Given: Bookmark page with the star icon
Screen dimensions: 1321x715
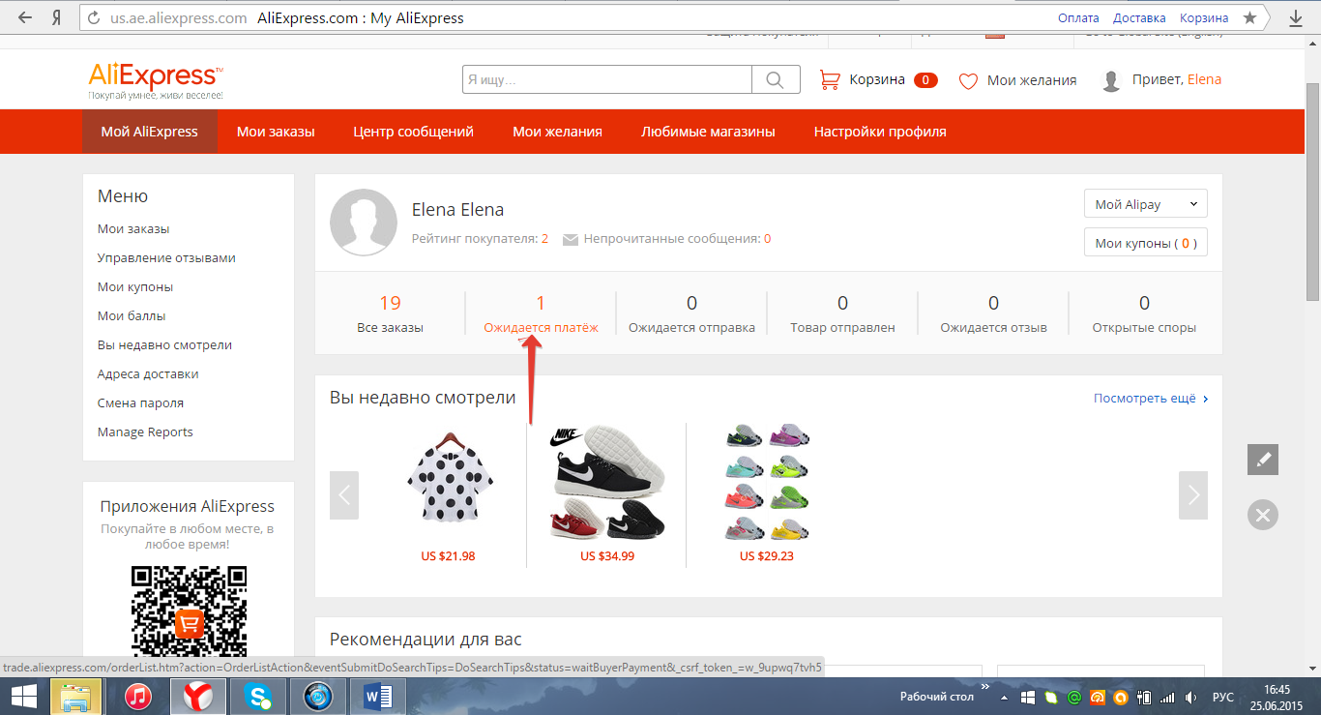Looking at the screenshot, I should click(x=1250, y=17).
